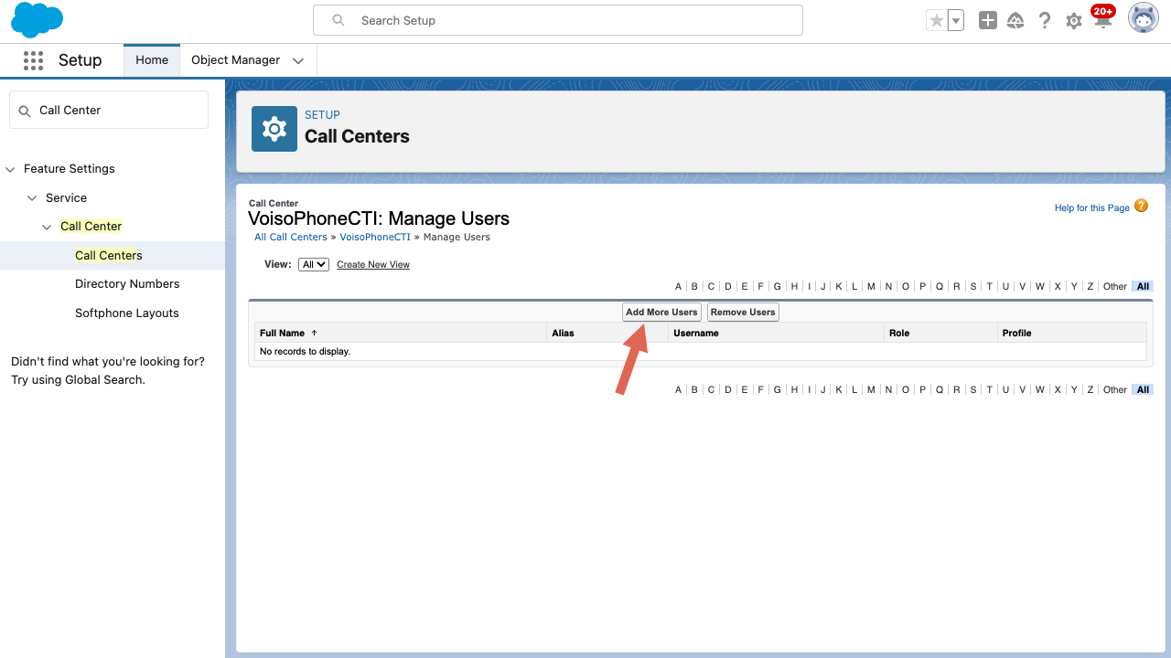The height and width of the screenshot is (658, 1171).
Task: Open the Object Manager tab
Action: coord(235,60)
